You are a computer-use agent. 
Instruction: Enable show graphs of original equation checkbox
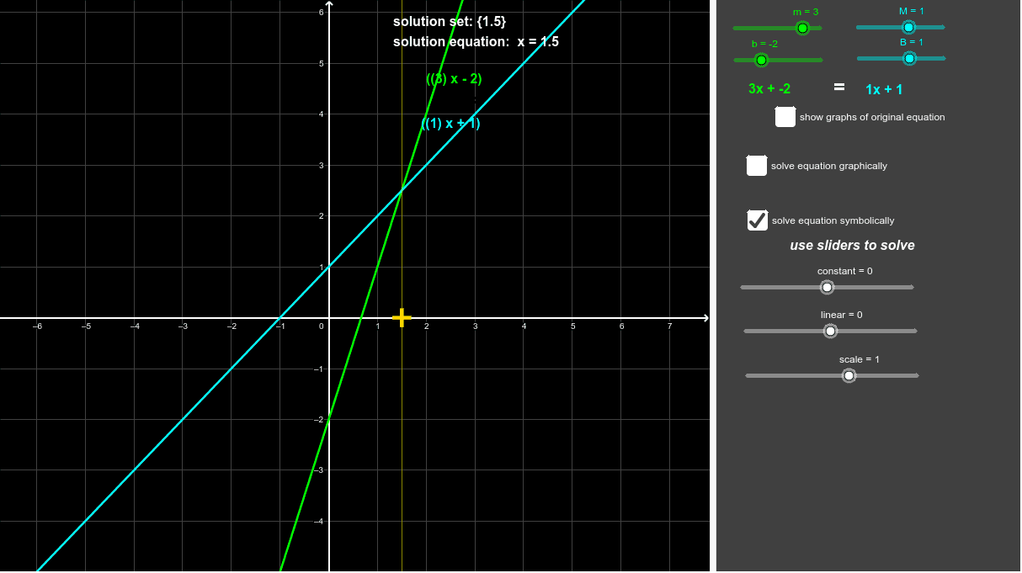point(785,117)
